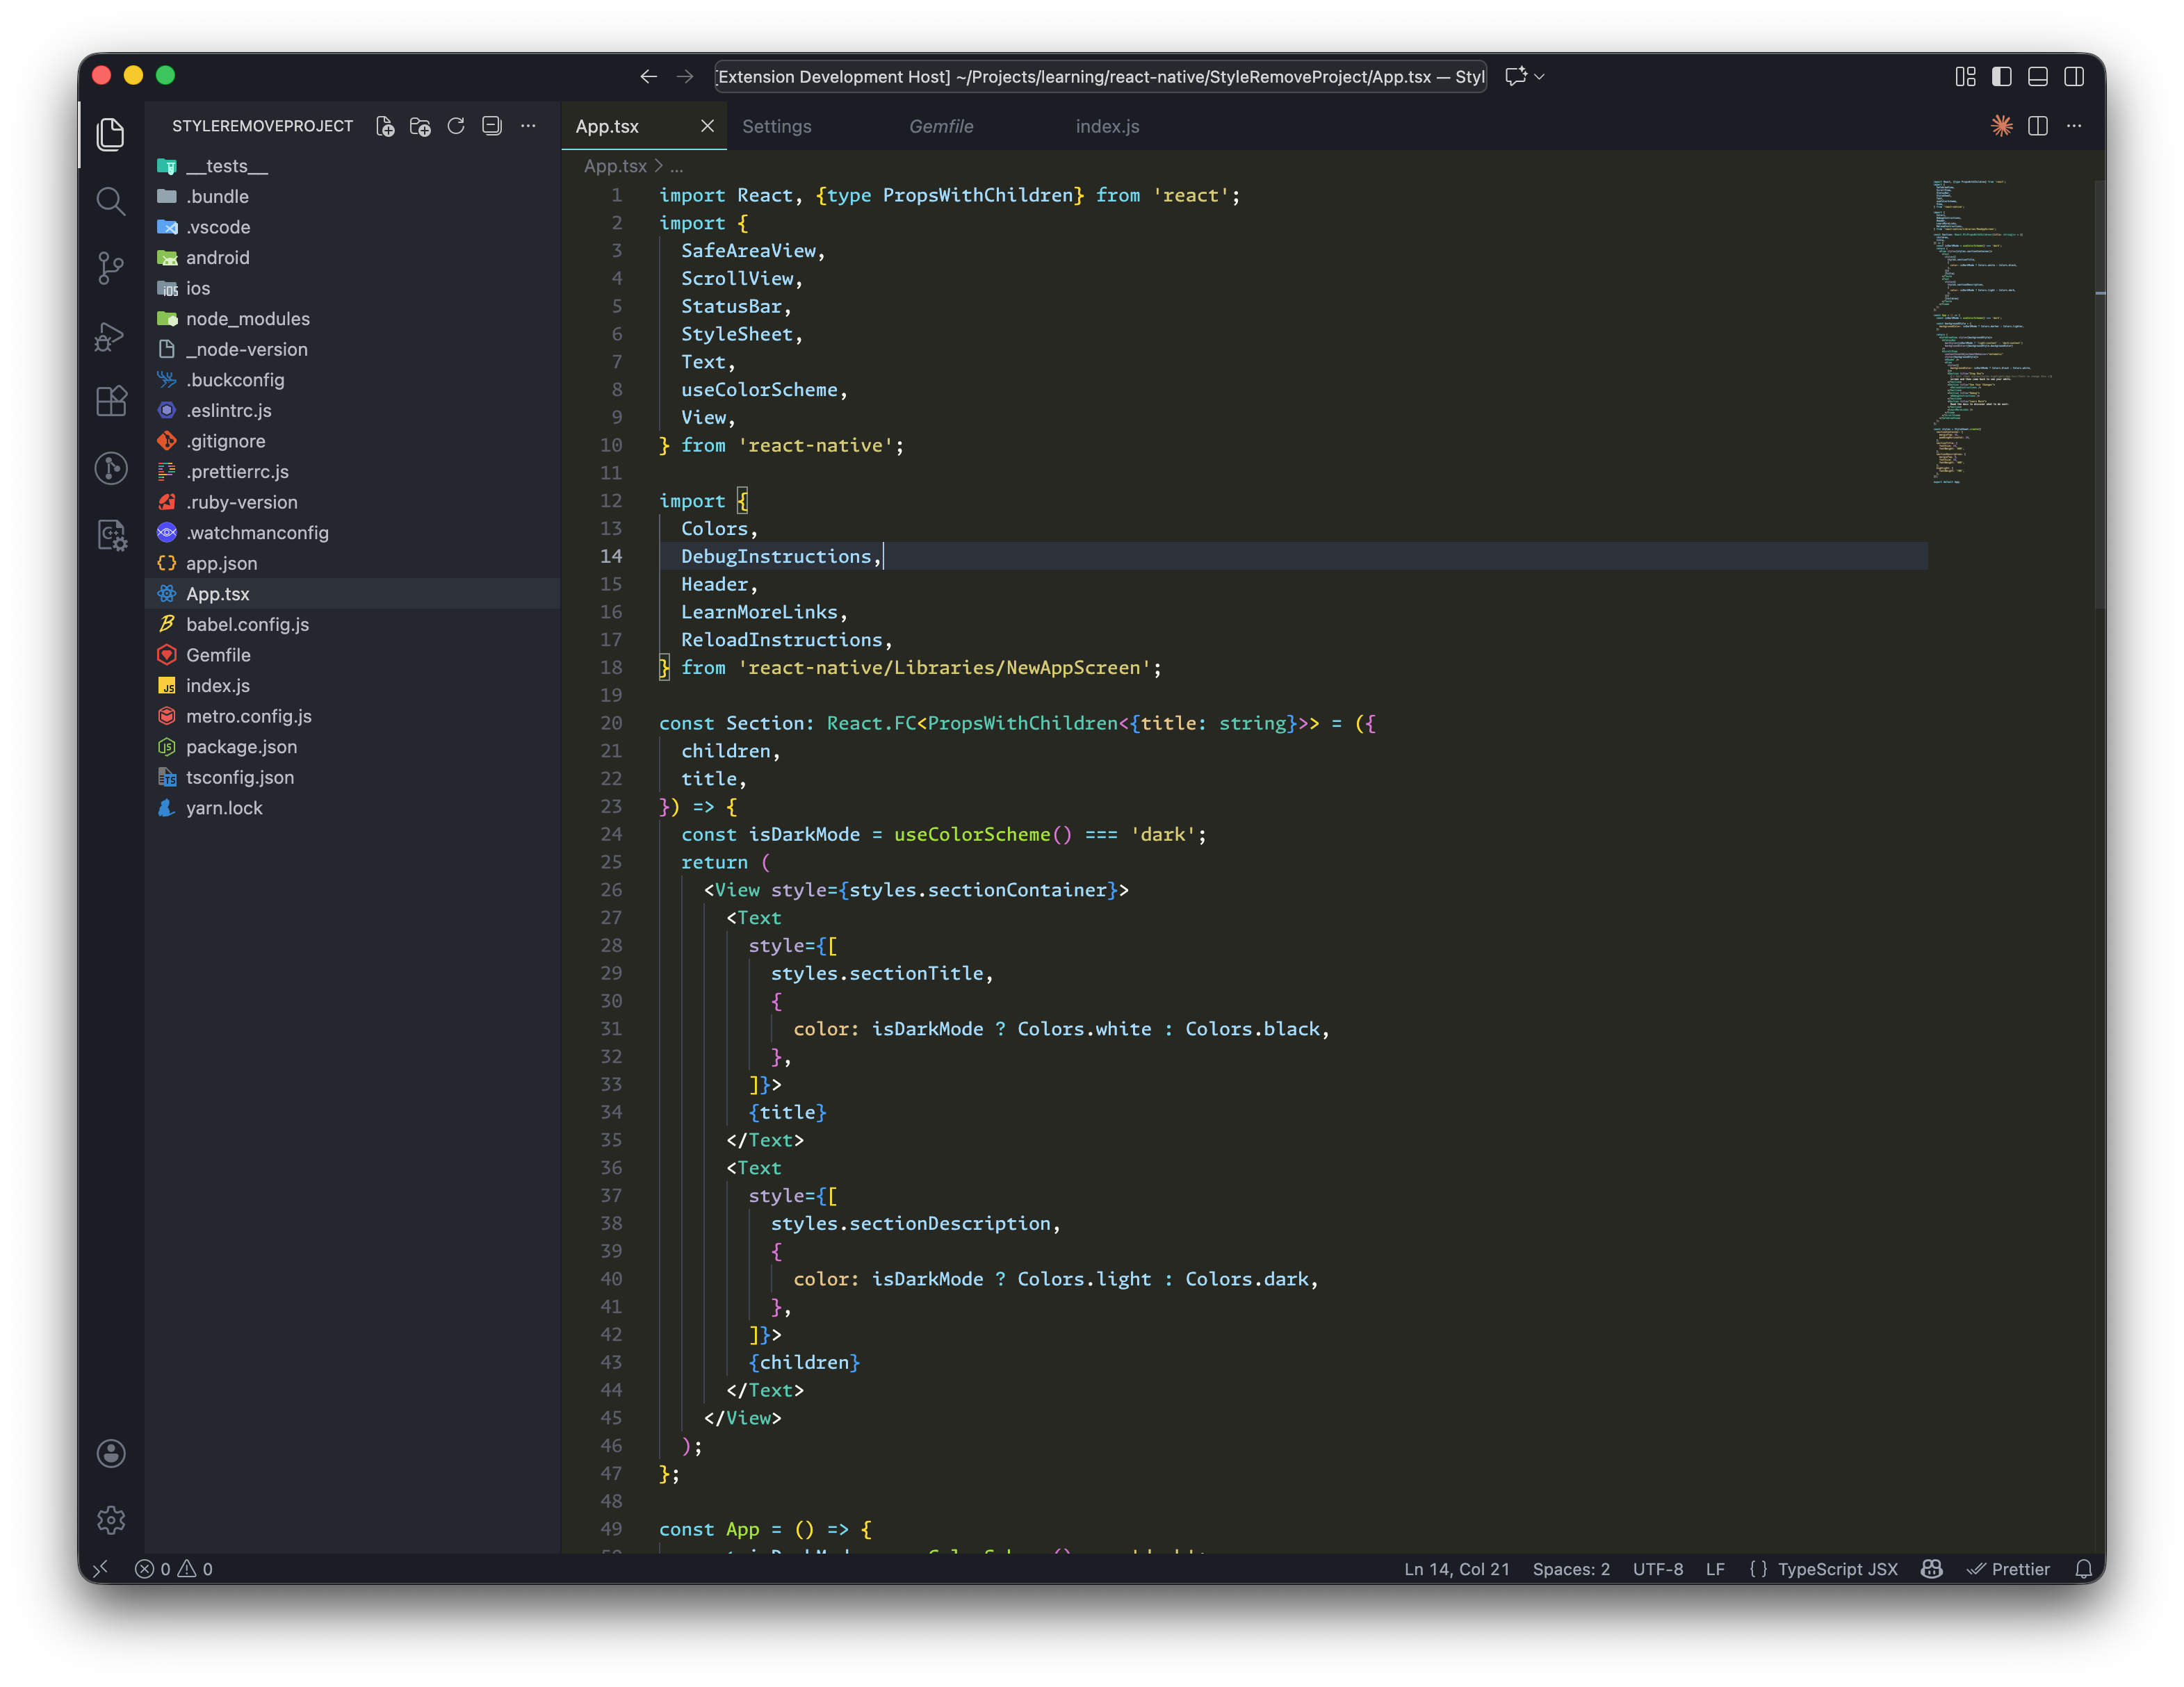The width and height of the screenshot is (2184, 1687).
Task: Open the Extensions view
Action: [110, 402]
